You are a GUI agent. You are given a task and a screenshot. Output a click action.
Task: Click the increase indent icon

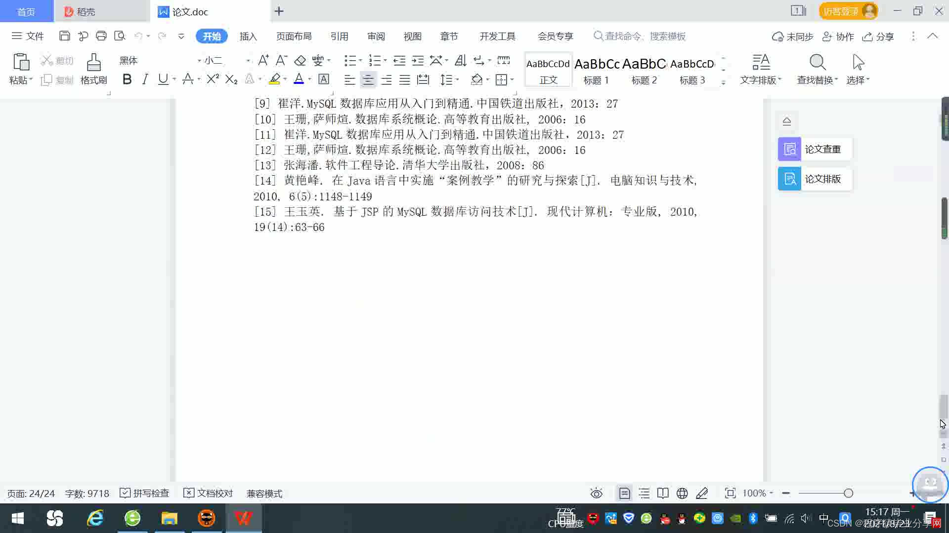tap(418, 61)
